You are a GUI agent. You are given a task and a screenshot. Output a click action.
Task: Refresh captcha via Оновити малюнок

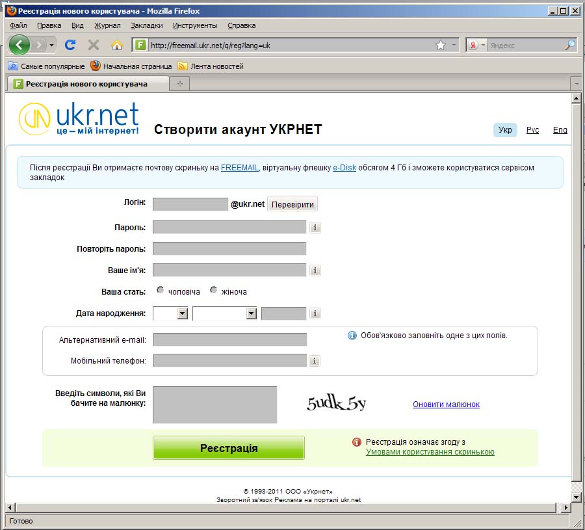coord(446,404)
